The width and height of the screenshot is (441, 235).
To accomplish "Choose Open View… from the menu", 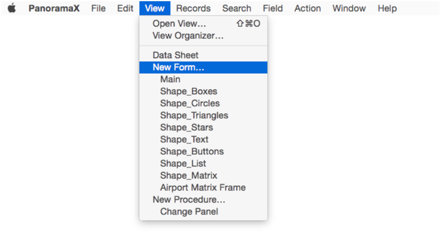I will click(x=203, y=23).
